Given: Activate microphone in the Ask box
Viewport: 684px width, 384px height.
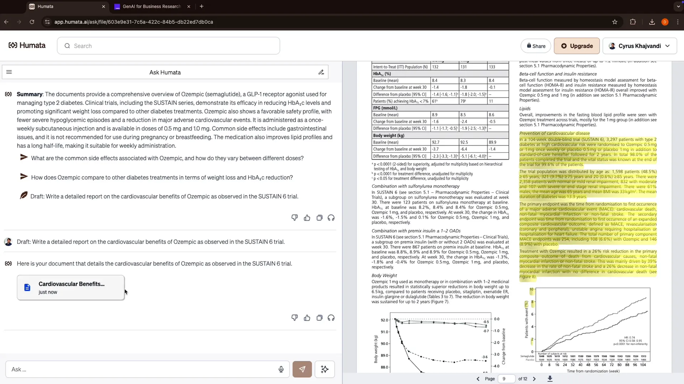Looking at the screenshot, I should click(281, 369).
